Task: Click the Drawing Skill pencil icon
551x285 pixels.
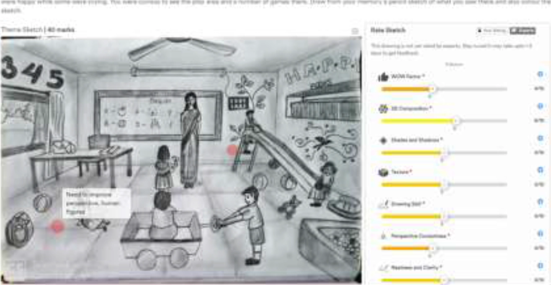Action: tap(383, 204)
